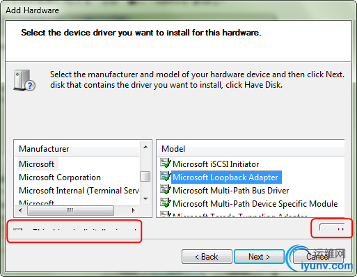Proceed with the Next button
Viewport: 357px width, 277px height.
[259, 257]
